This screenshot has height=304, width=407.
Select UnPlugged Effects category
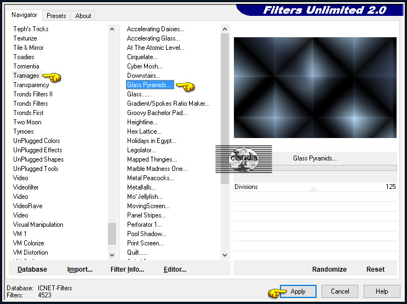[x=38, y=150]
